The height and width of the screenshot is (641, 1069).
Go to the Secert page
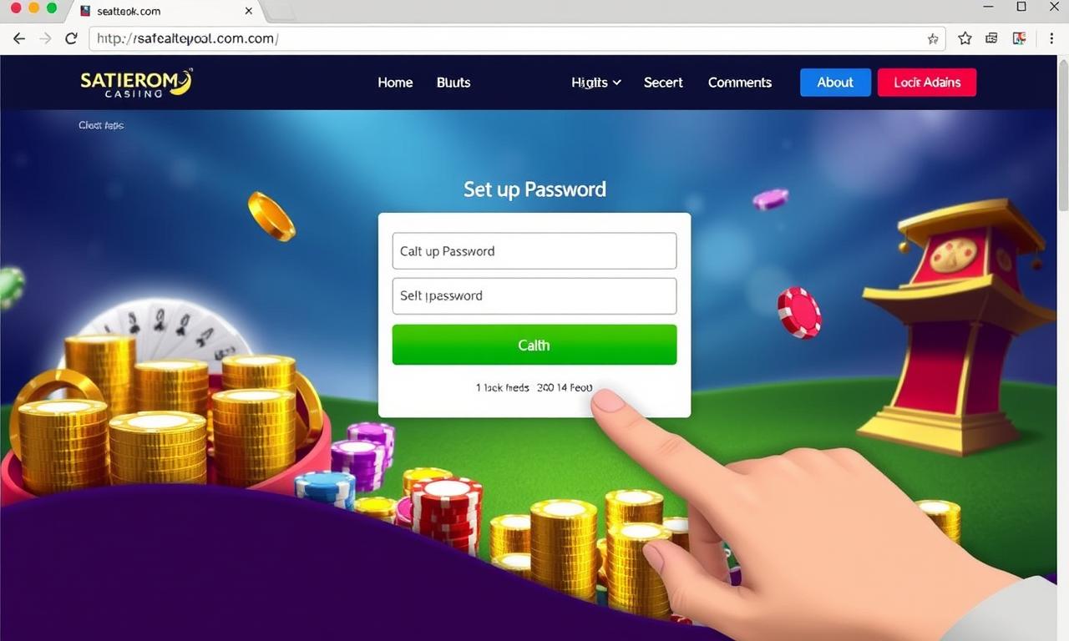[x=663, y=83]
